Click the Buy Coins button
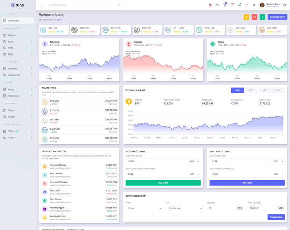The height and width of the screenshot is (230, 290). 163,183
